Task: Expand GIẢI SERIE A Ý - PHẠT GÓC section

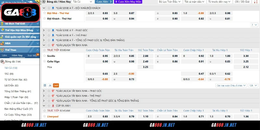Action: click(x=44, y=30)
